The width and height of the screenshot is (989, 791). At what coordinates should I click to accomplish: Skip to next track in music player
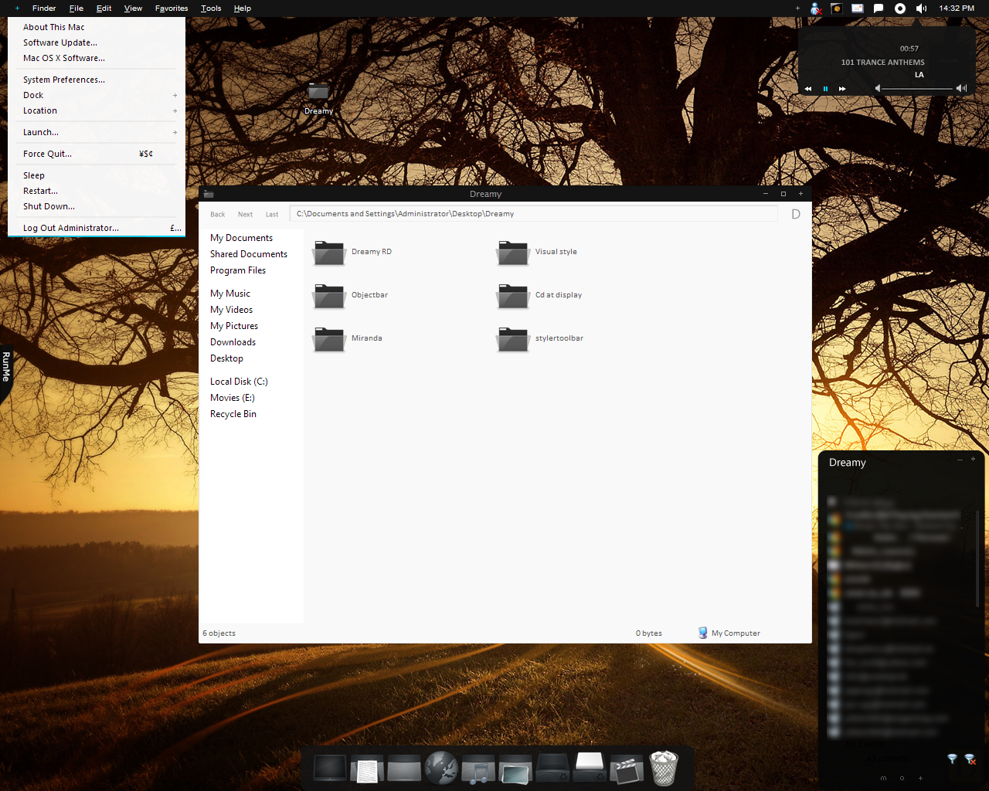(x=842, y=89)
